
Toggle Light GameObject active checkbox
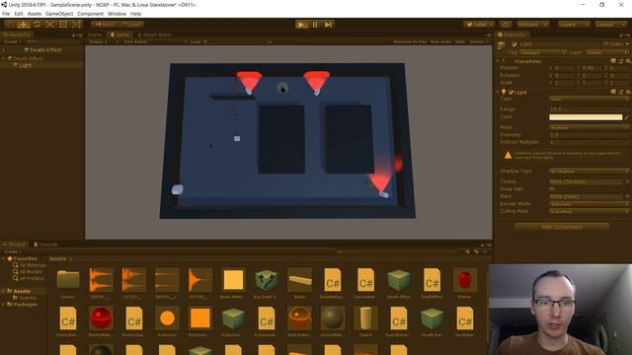point(513,44)
